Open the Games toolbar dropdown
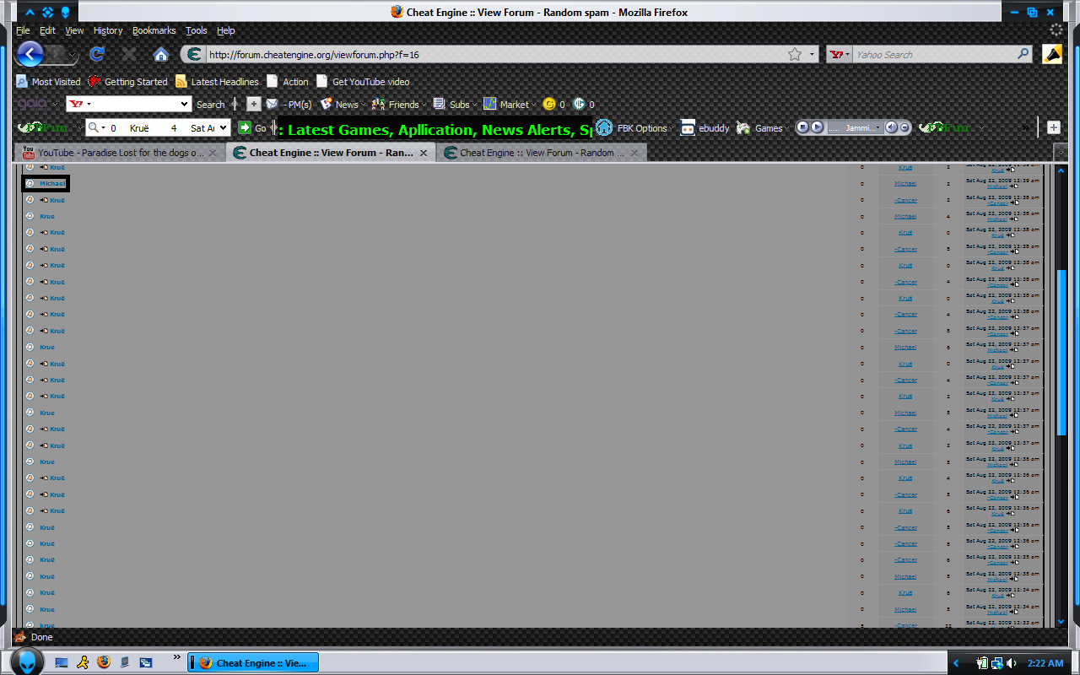The width and height of the screenshot is (1080, 675). pyautogui.click(x=767, y=128)
